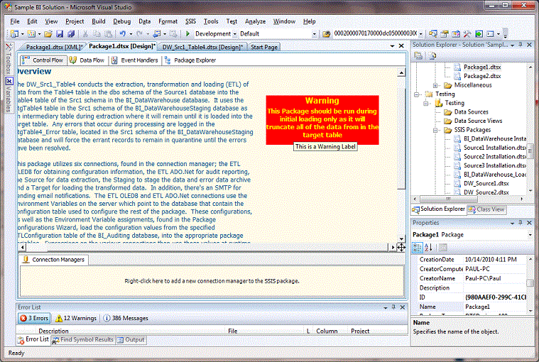This screenshot has height=362, width=539.
Task: Click the Property Pages icon in Properties panel
Action: point(442,247)
